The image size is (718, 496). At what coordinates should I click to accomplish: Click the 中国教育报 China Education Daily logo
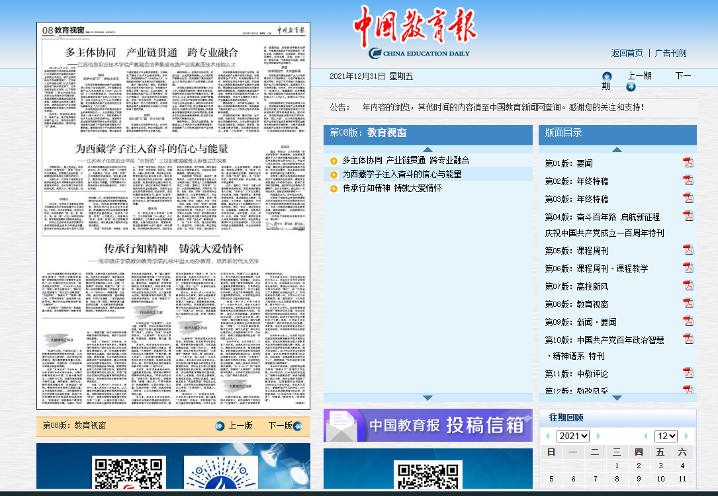pyautogui.click(x=416, y=32)
